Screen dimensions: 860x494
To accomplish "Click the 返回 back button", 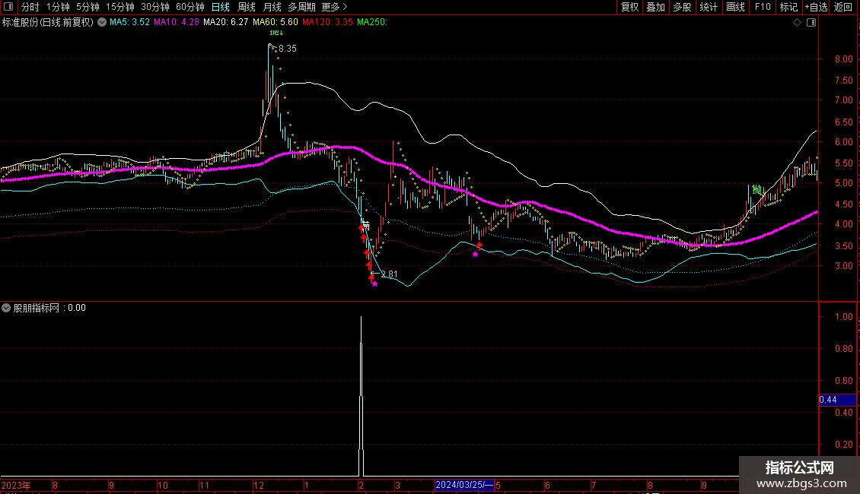I will point(843,7).
